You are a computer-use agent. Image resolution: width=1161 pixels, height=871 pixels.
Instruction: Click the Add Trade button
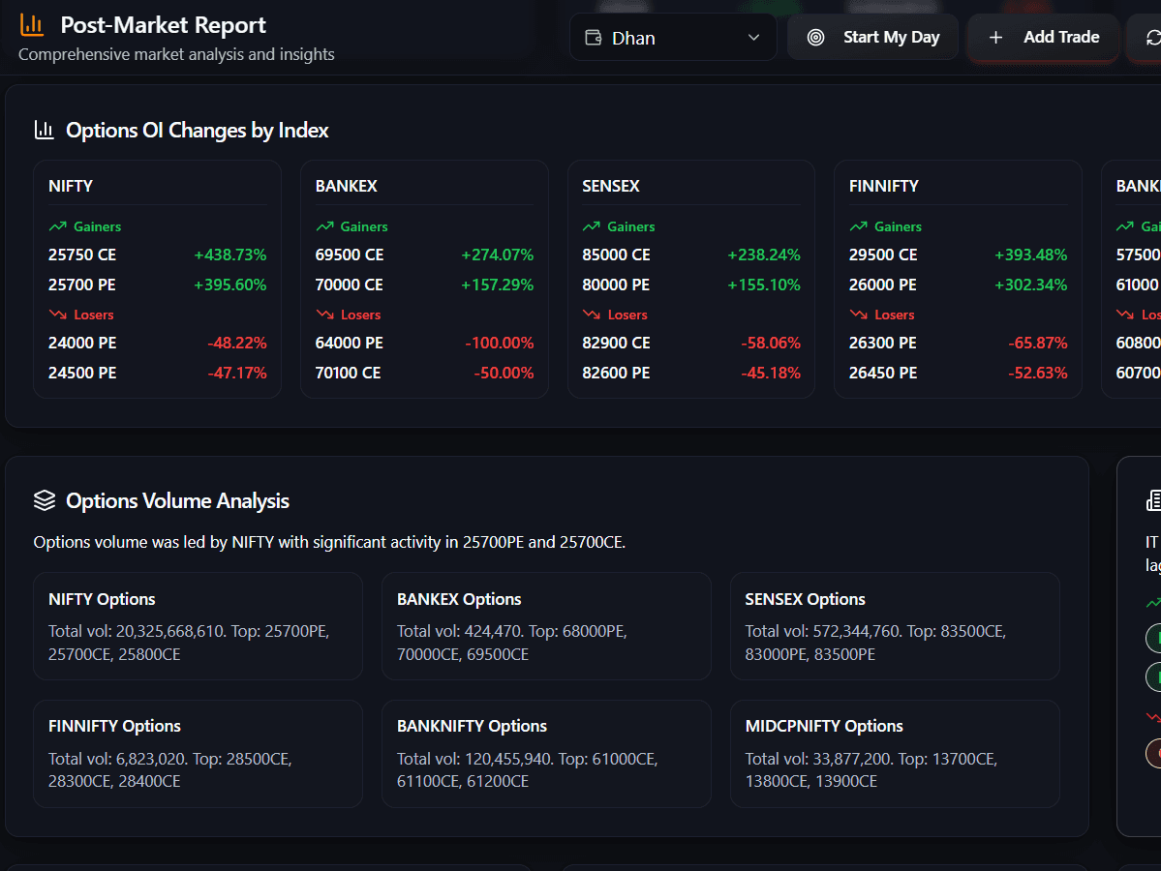pos(1043,38)
